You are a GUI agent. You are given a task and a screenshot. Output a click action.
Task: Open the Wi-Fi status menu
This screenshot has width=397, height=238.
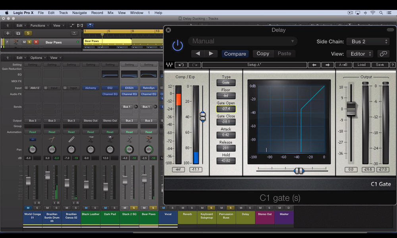tap(373, 13)
